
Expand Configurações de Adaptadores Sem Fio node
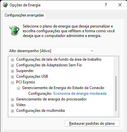[12, 65]
